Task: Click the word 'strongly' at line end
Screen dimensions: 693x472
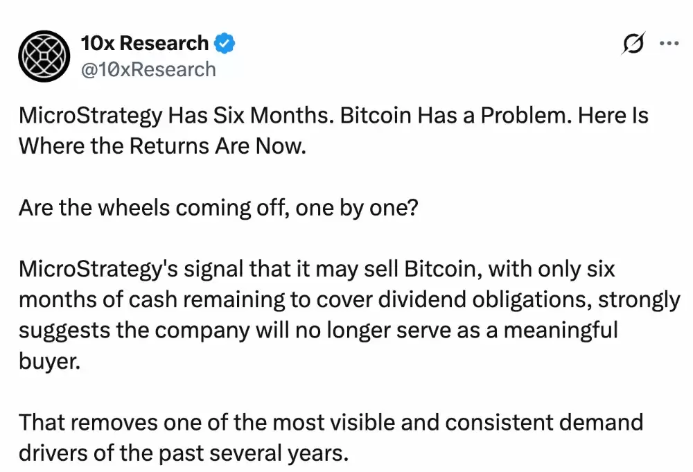Action: coord(639,301)
